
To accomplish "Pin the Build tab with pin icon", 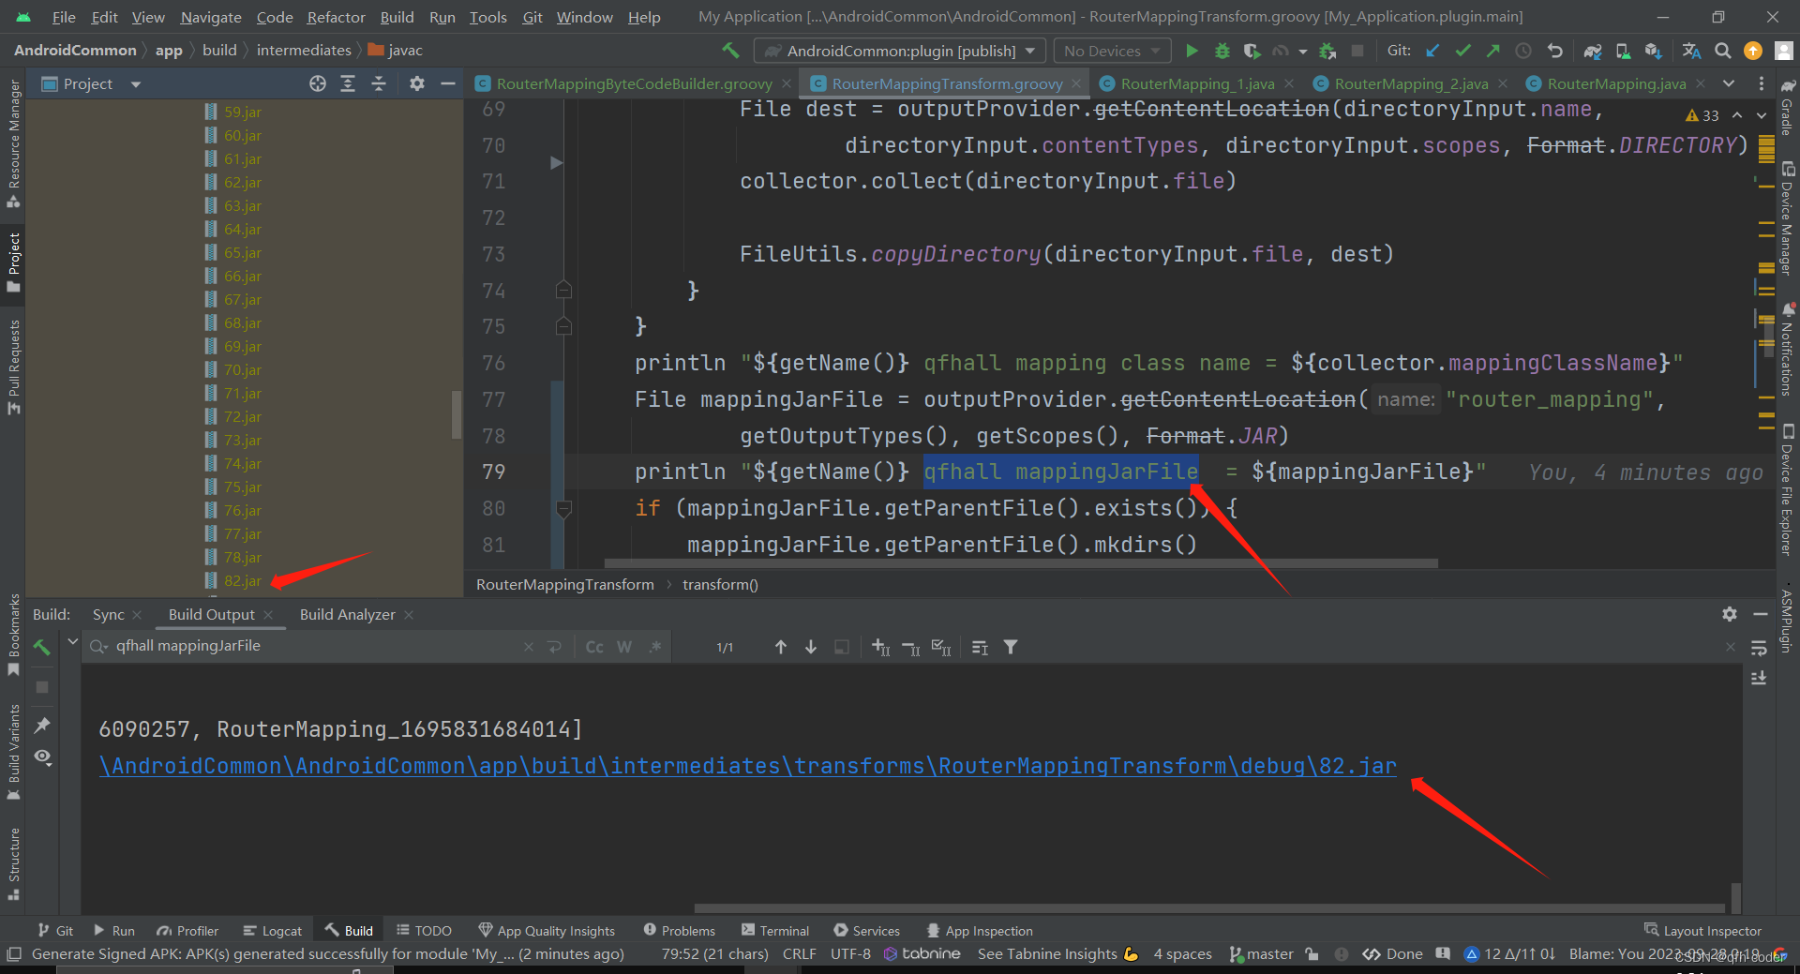I will pyautogui.click(x=42, y=725).
